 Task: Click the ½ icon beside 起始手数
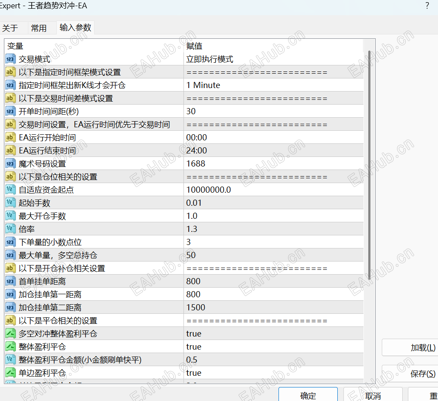10,203
